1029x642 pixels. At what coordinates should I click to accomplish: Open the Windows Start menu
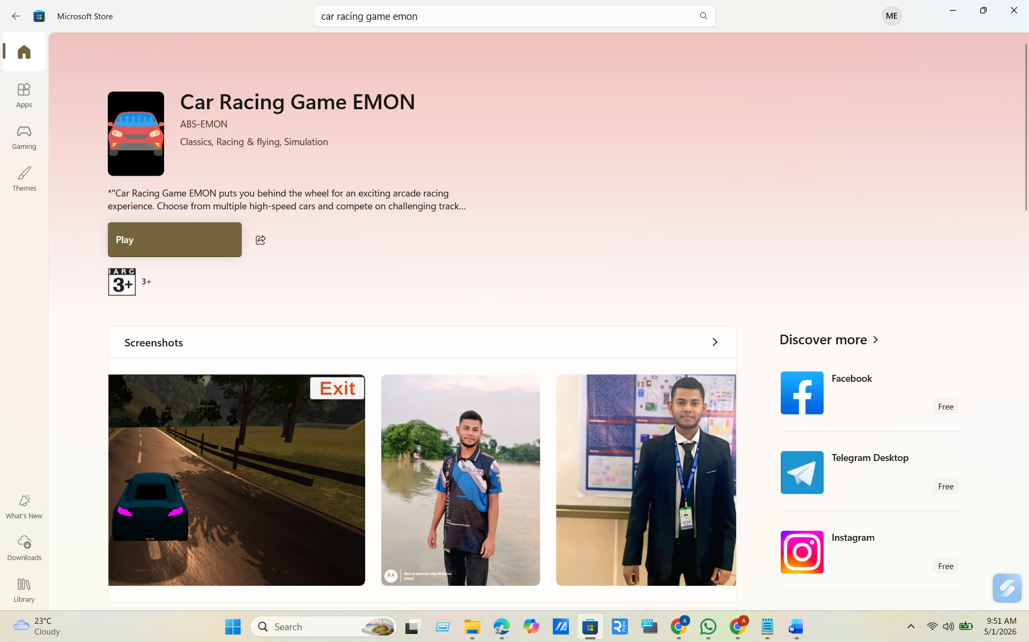click(233, 626)
